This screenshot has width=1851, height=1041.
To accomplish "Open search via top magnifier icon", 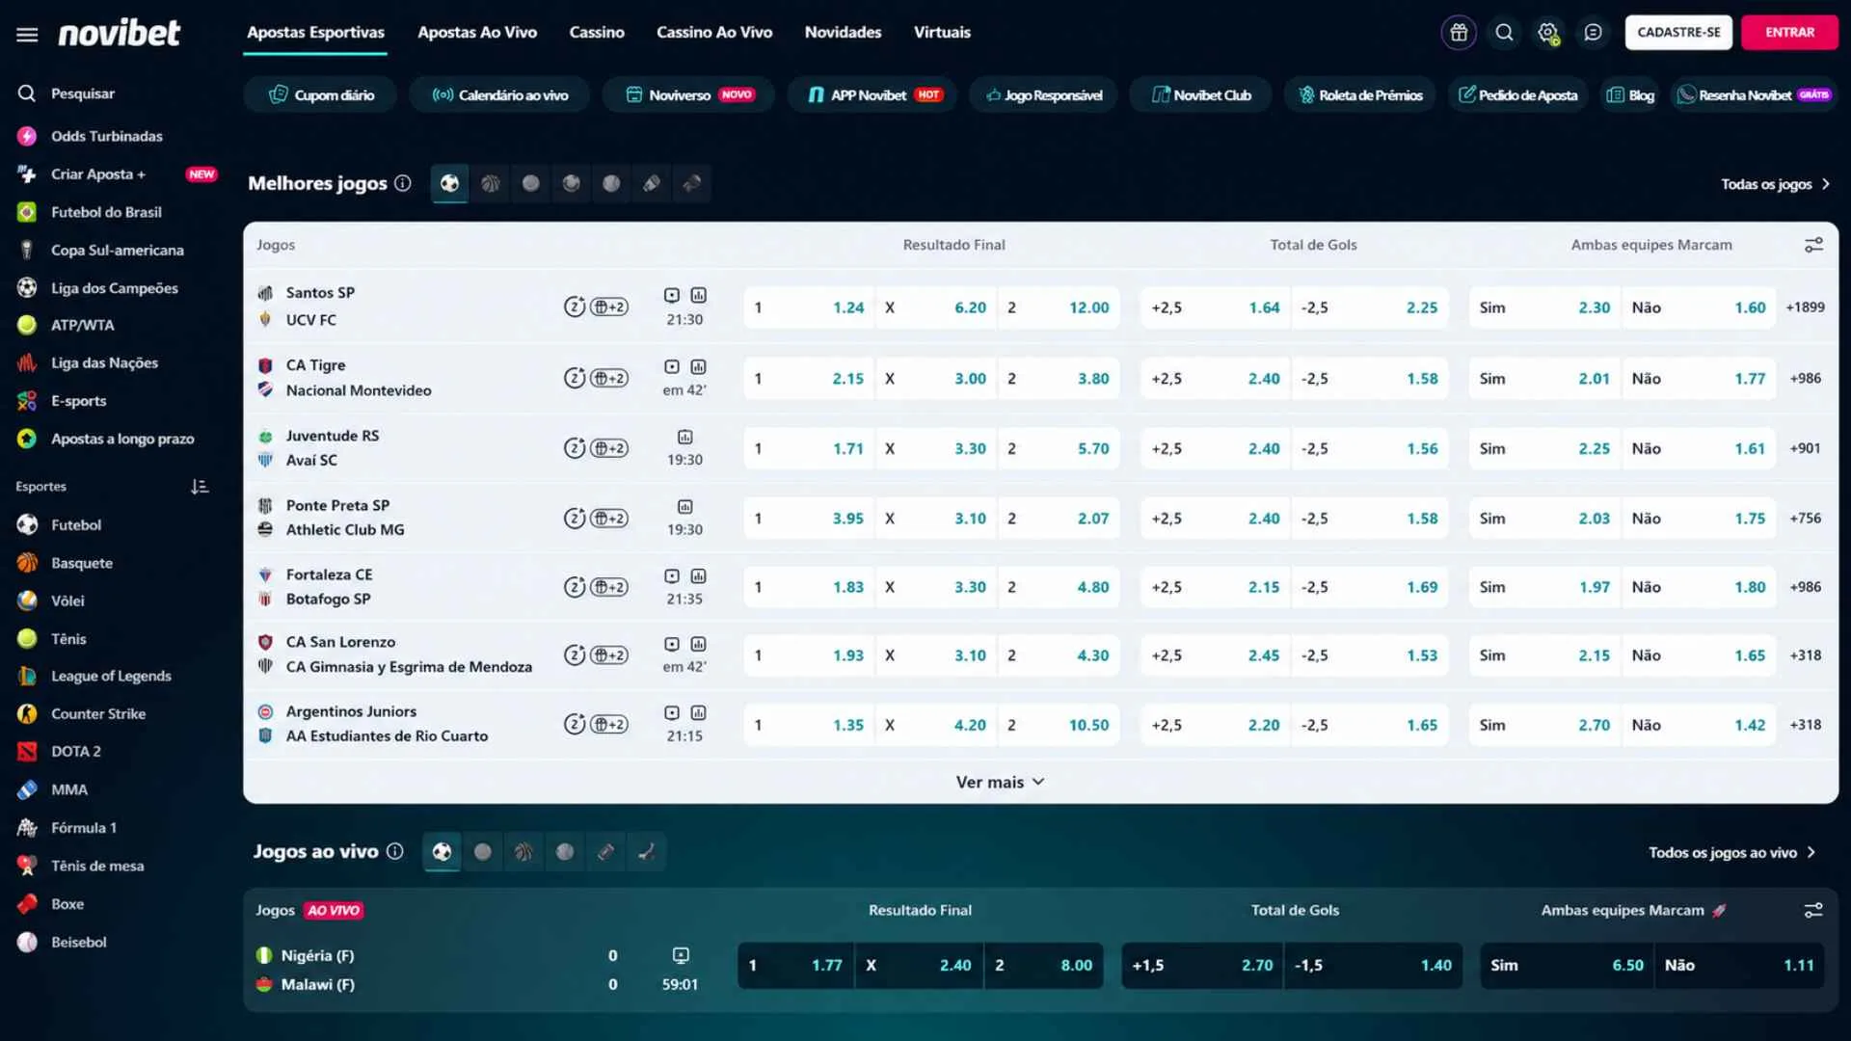I will 1504,33.
